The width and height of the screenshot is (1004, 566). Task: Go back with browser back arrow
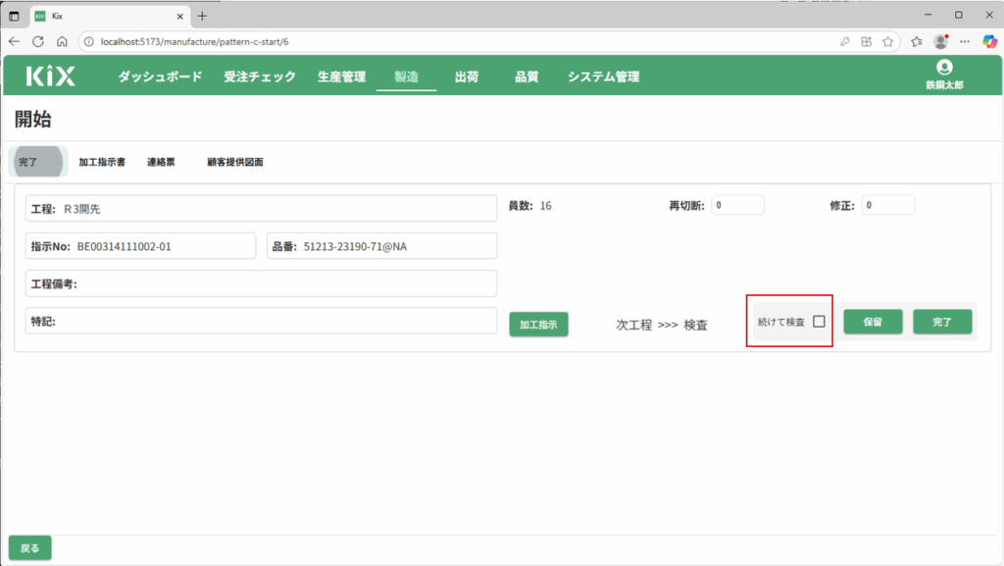pyautogui.click(x=14, y=41)
